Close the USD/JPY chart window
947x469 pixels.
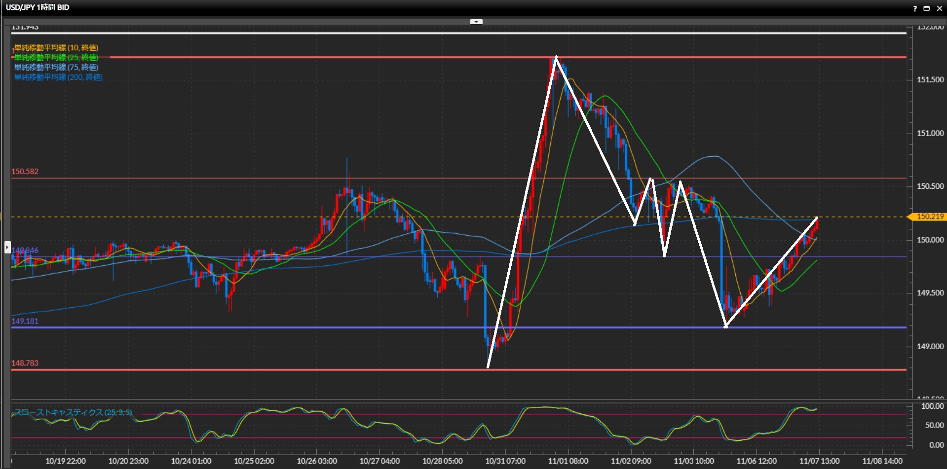[939, 8]
